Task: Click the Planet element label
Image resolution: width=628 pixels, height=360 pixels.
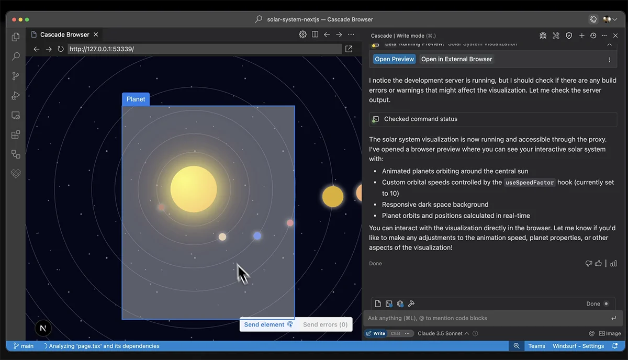Action: tap(136, 99)
